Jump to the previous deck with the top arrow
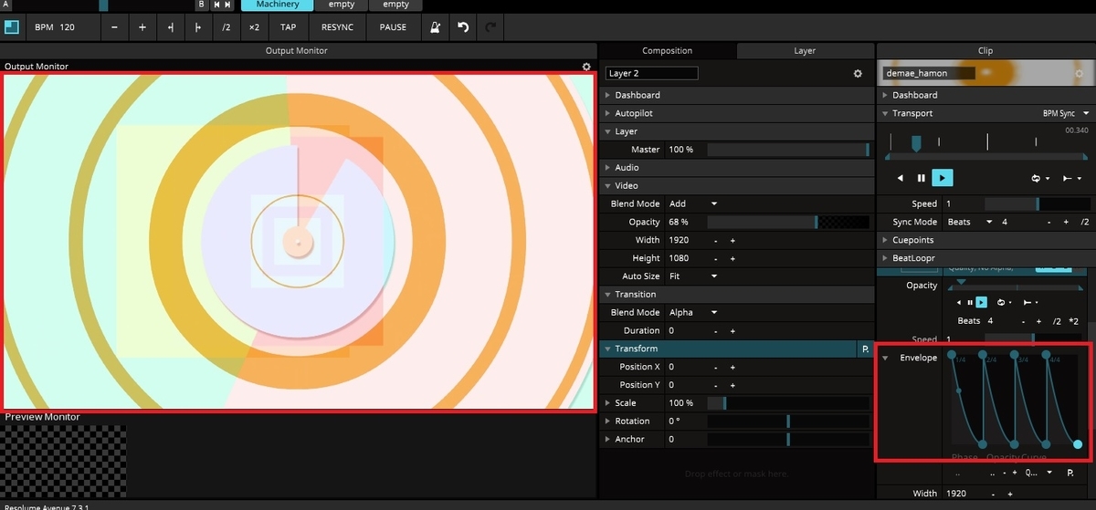The height and width of the screenshot is (510, 1096). (217, 5)
